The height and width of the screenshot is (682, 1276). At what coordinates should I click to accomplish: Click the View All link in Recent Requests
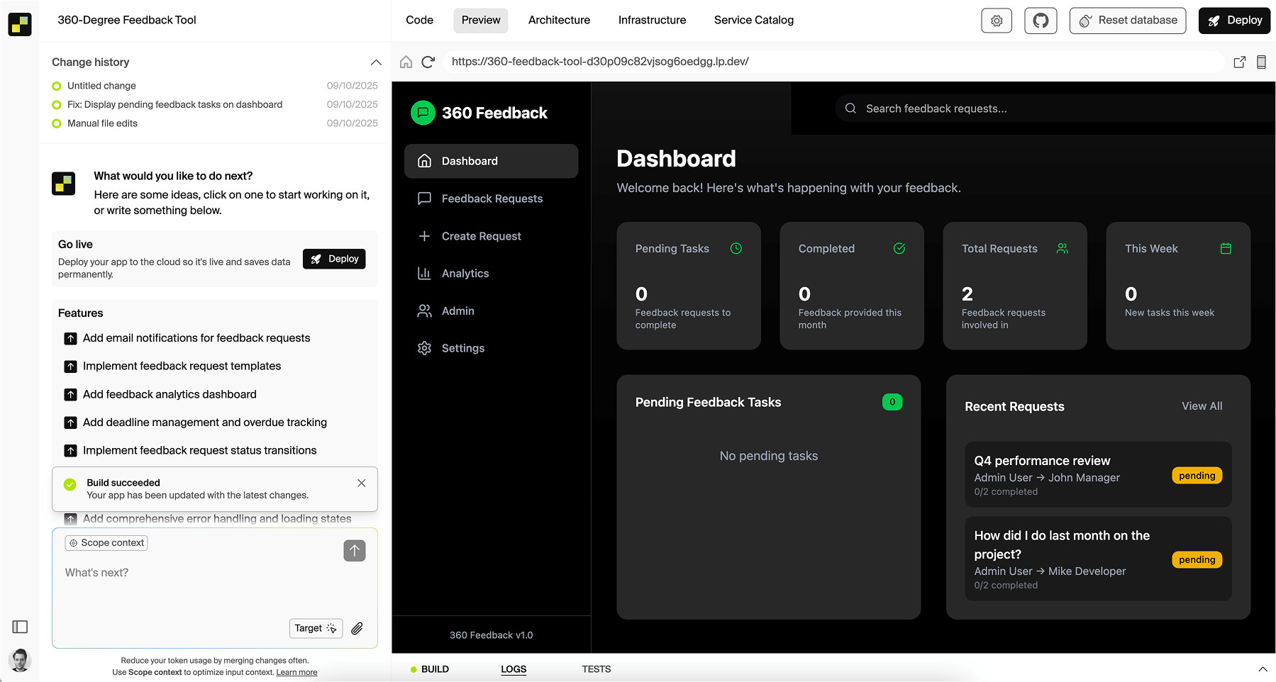click(1202, 406)
